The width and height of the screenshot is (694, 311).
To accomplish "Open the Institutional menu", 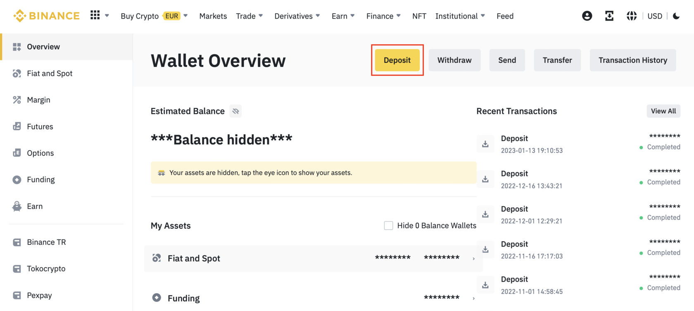I will point(456,16).
